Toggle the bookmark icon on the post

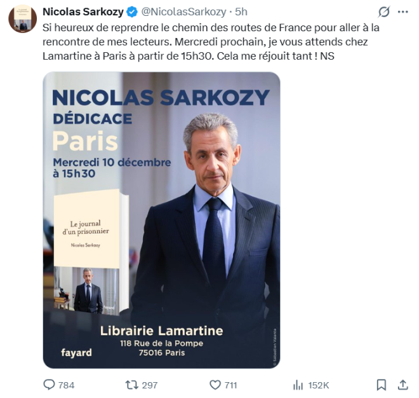click(x=381, y=385)
